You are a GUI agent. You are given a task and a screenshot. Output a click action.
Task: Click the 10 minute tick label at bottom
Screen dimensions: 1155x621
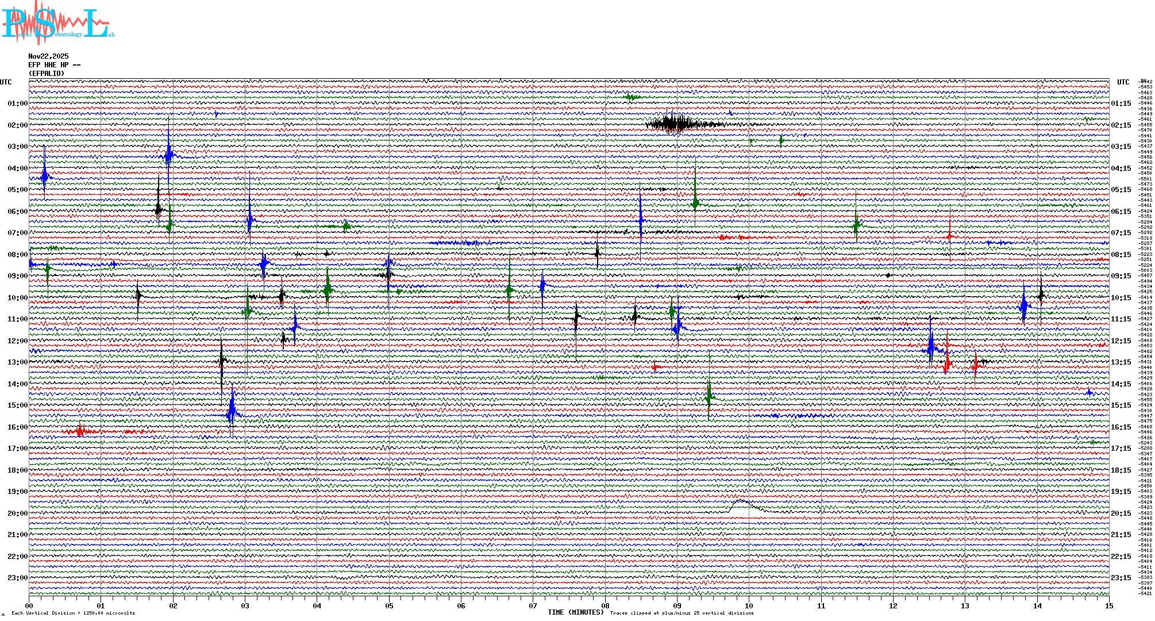click(749, 606)
